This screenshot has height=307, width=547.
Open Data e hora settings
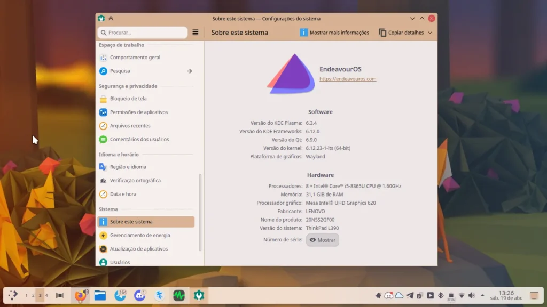pos(146,194)
